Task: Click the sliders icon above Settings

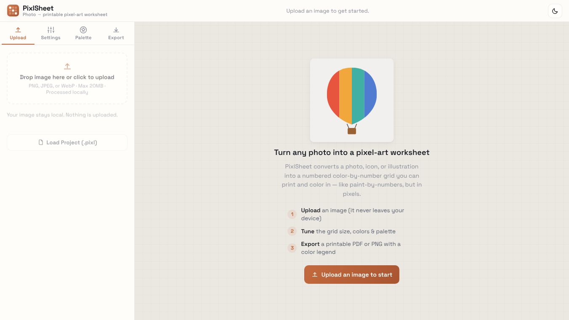Action: 51,30
